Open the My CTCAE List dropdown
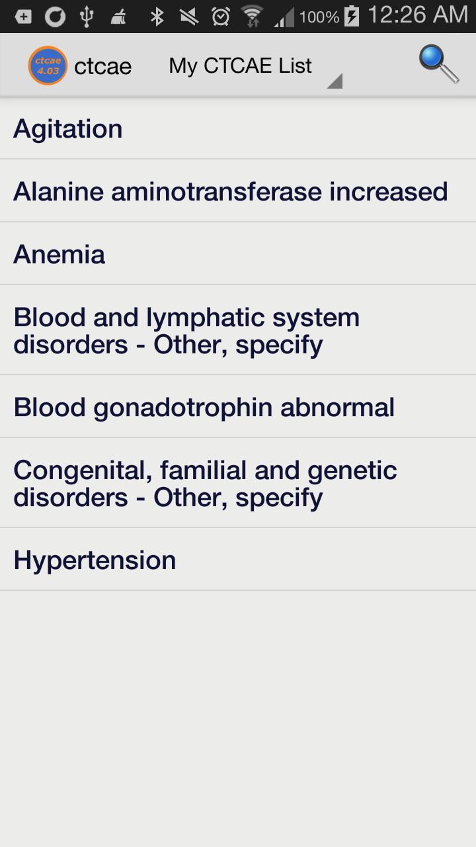476x847 pixels. point(241,66)
